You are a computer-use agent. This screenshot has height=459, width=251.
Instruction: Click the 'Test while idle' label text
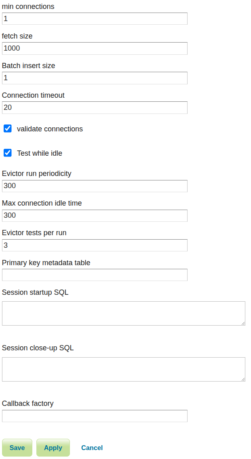pos(40,153)
